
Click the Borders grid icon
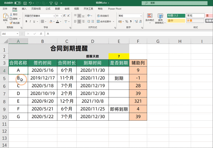(x=42, y=22)
